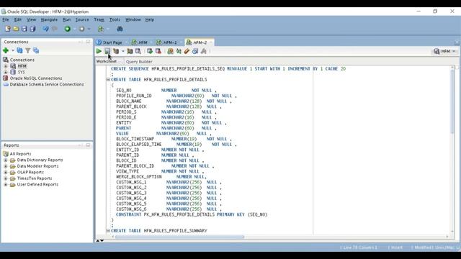
Task: Click the grayed Redo arrow icon
Action: (55, 29)
